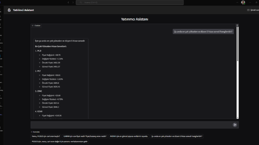The image size is (259, 145).
Task: Click the 'İşte şu anda en çok yükselen' intro line
Action: tap(60, 41)
